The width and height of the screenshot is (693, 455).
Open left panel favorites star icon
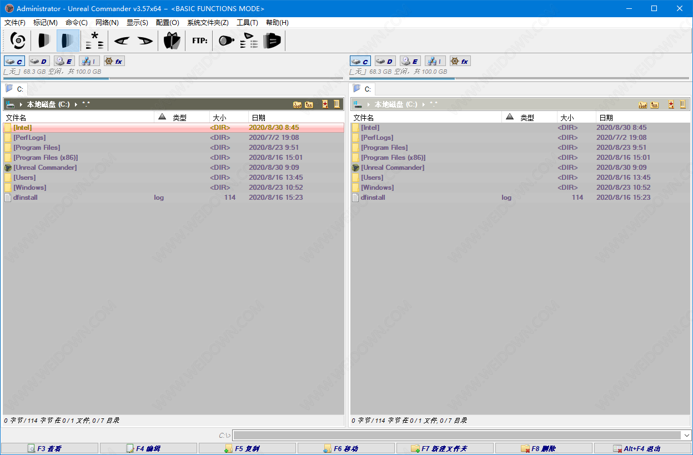point(325,104)
